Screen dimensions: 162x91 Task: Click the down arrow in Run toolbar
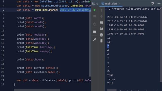tap(101, 16)
